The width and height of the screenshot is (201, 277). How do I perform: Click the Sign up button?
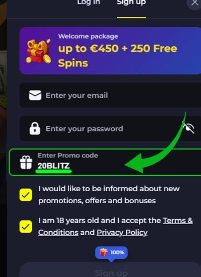pos(110,269)
